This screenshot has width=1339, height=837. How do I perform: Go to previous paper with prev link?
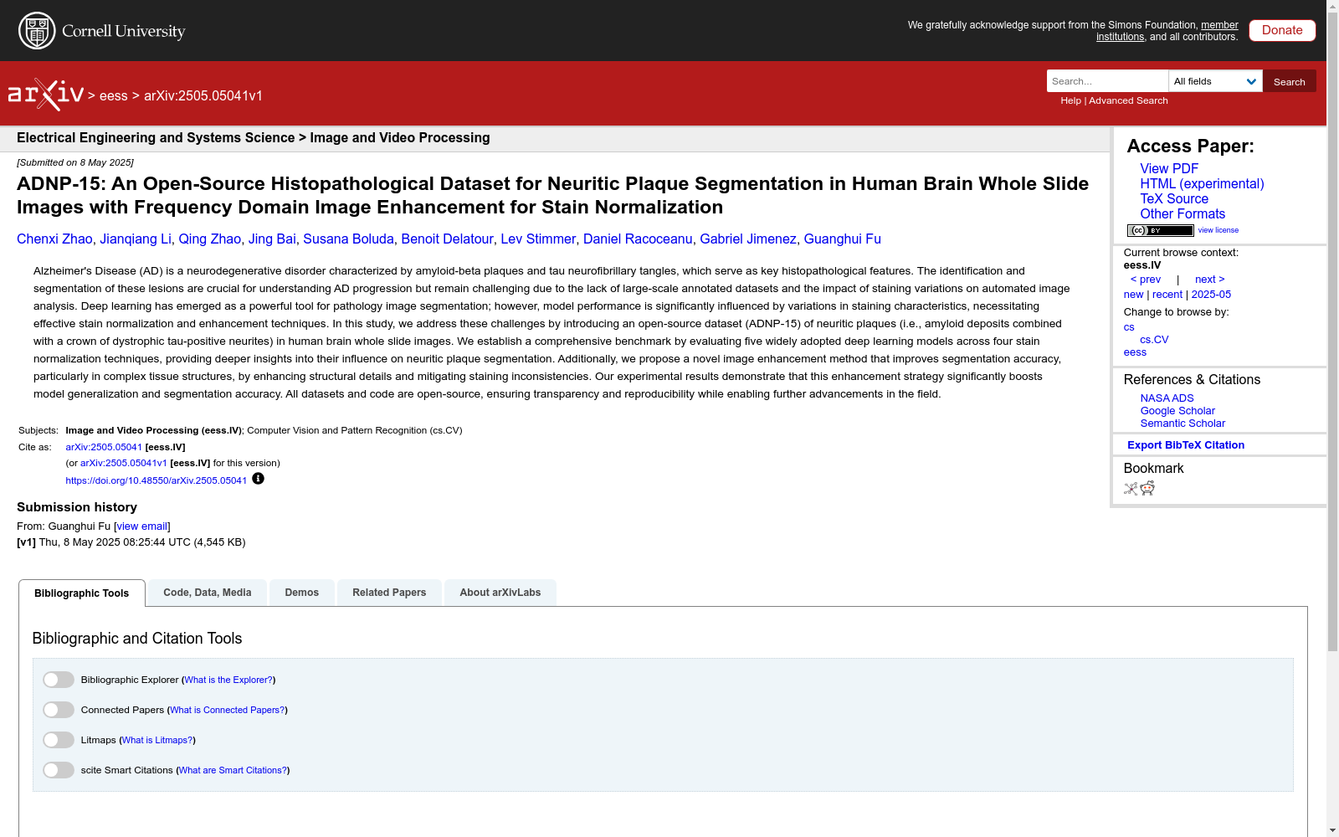point(1146,280)
